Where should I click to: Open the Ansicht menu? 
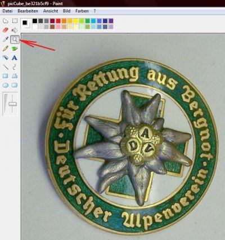click(x=51, y=11)
